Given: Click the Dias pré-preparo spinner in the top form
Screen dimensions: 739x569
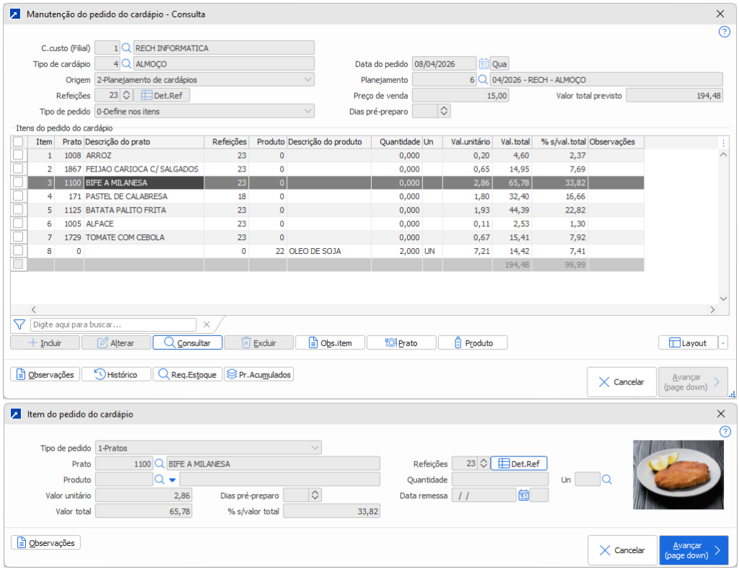Looking at the screenshot, I should [x=444, y=111].
